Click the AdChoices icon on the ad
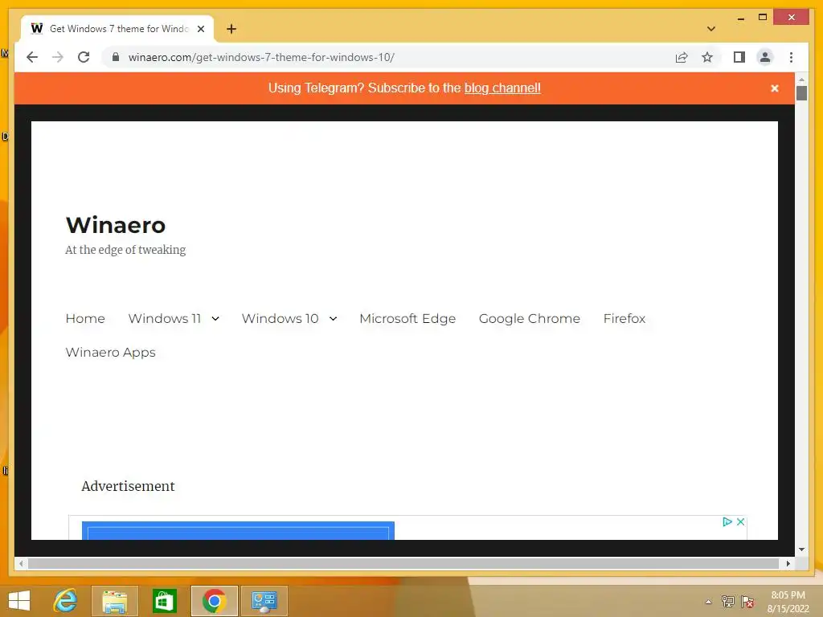This screenshot has height=617, width=823. click(727, 521)
